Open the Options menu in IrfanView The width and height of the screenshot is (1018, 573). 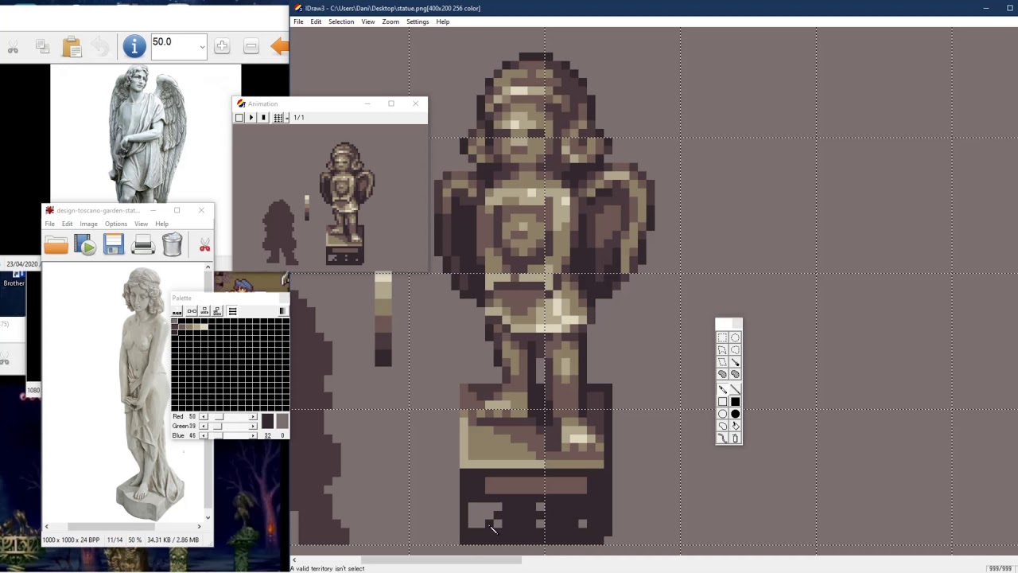115,224
